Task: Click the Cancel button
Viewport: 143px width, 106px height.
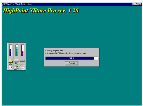Action: click(72, 63)
